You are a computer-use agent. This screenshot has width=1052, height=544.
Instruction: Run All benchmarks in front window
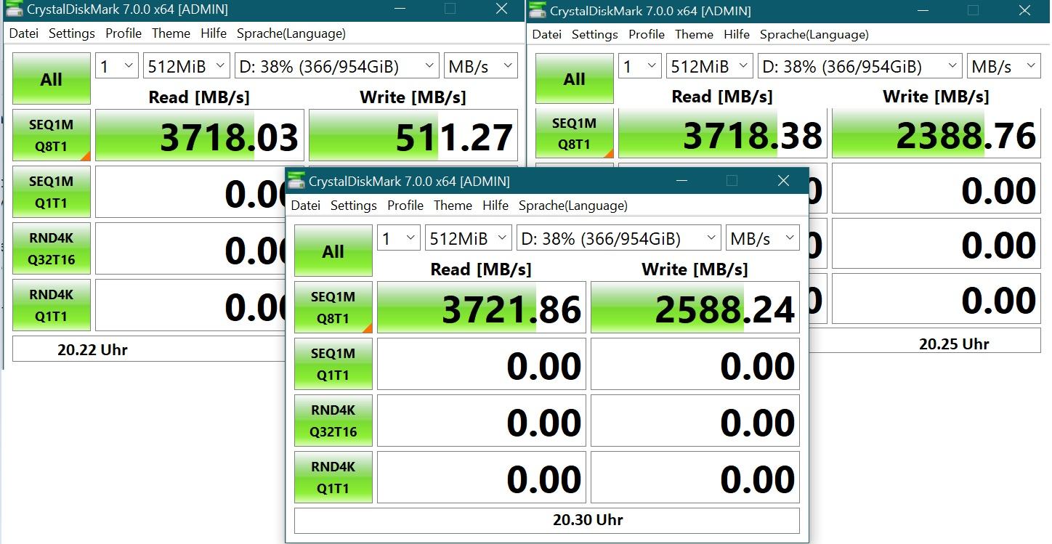click(333, 251)
